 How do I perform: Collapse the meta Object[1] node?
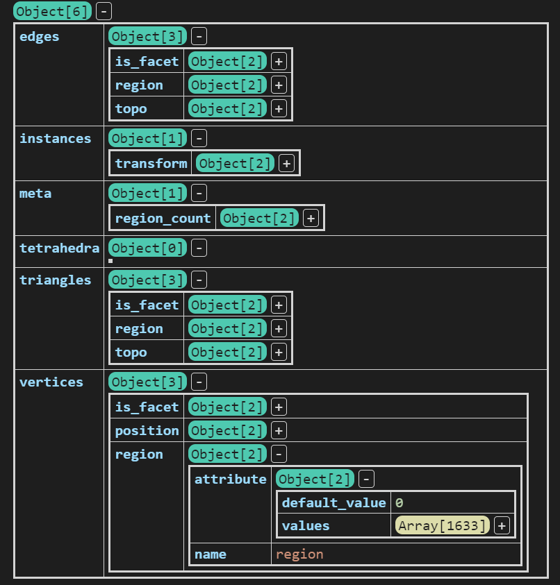click(199, 193)
